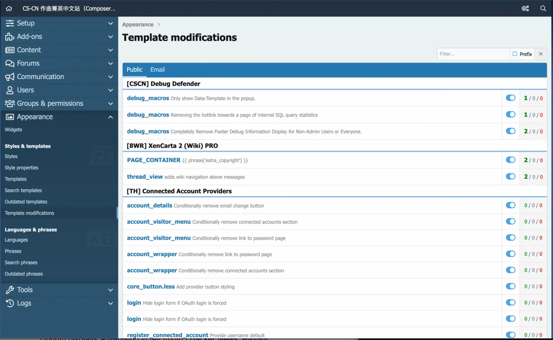
Task: Disable the PAGE_CONTAINER modification toggle
Action: [x=511, y=160]
